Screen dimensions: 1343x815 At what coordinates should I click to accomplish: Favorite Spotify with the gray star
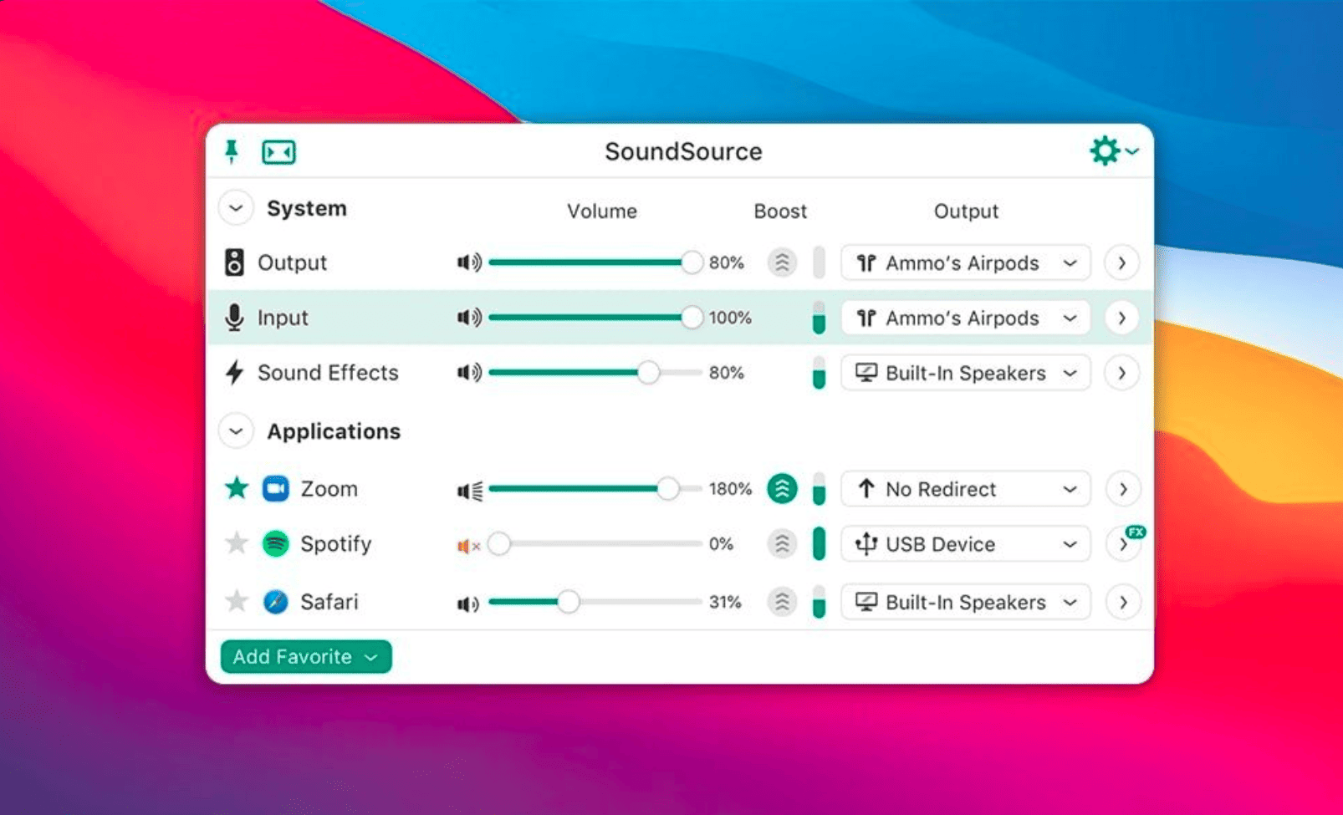(237, 543)
